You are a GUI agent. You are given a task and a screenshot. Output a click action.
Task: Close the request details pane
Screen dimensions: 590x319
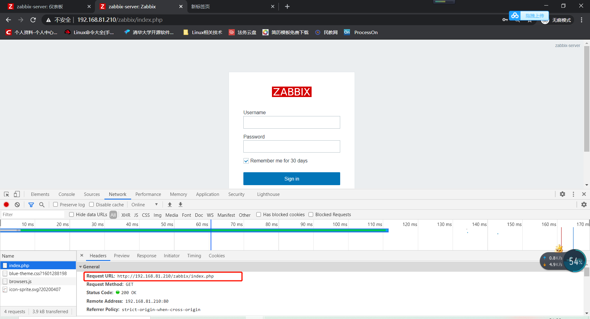point(82,255)
